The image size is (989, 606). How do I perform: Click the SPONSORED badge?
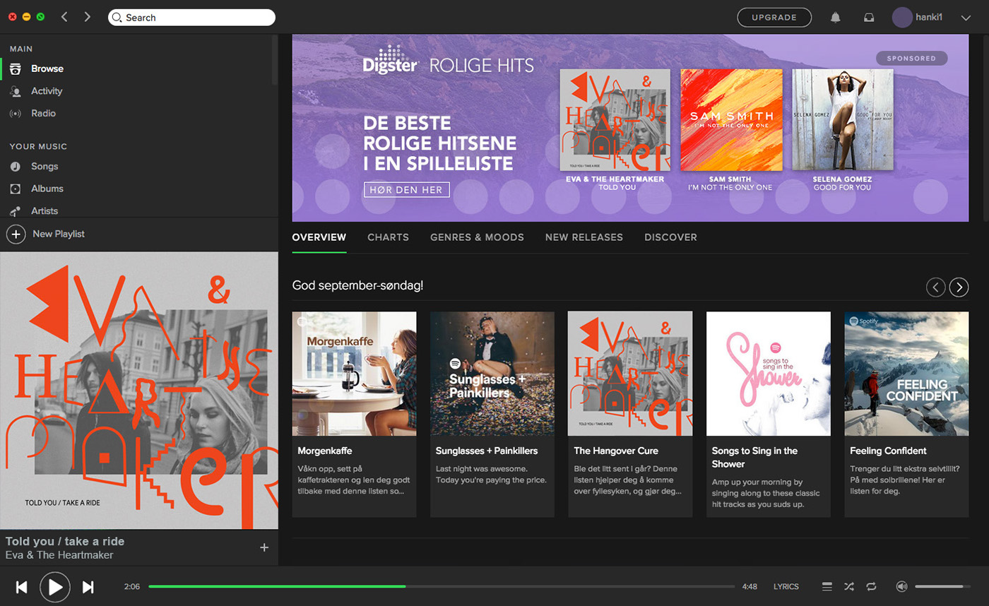(x=911, y=59)
